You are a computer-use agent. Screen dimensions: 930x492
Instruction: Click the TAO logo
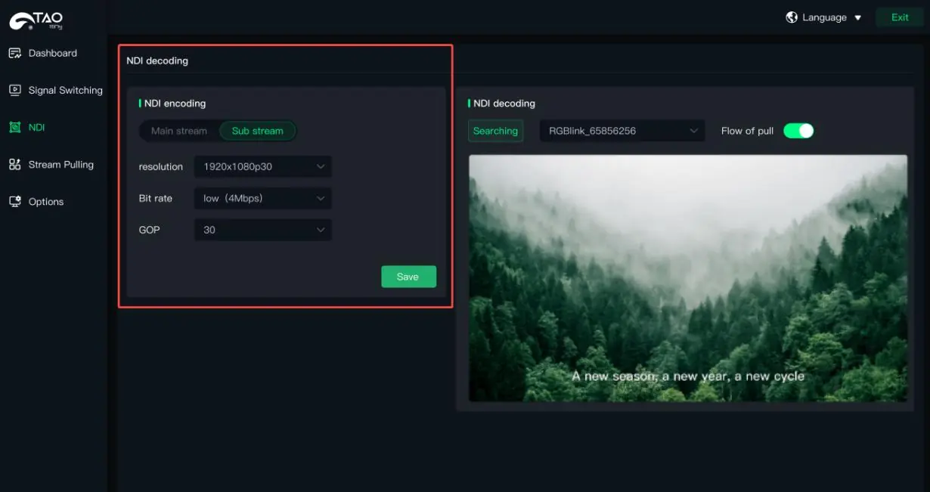pyautogui.click(x=36, y=20)
